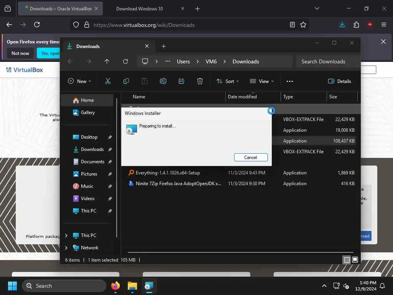Open the Sort dropdown

[228, 81]
